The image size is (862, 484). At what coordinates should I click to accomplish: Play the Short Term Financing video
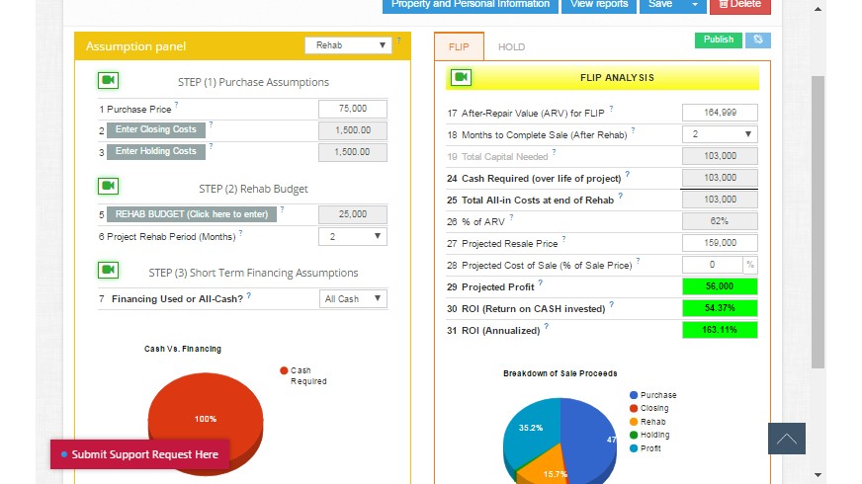109,271
